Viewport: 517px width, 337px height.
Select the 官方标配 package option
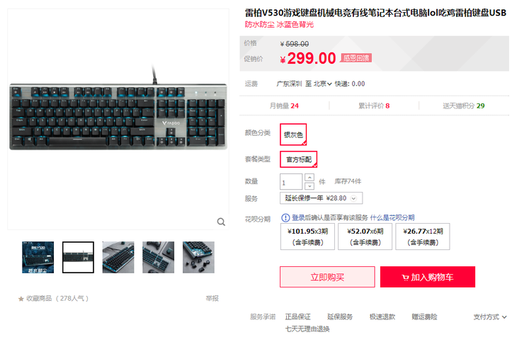(298, 159)
